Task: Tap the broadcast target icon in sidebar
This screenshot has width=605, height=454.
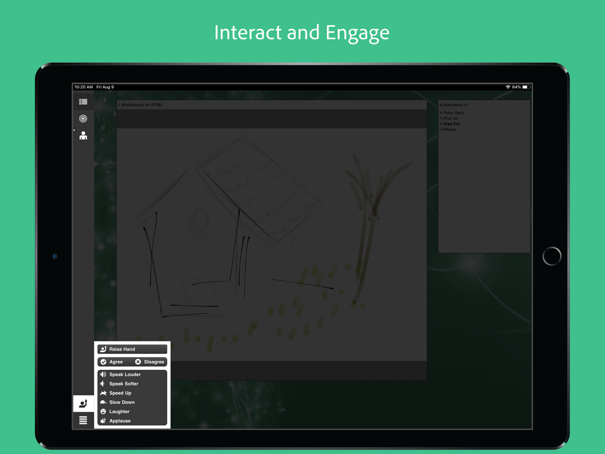Action: coord(83,119)
